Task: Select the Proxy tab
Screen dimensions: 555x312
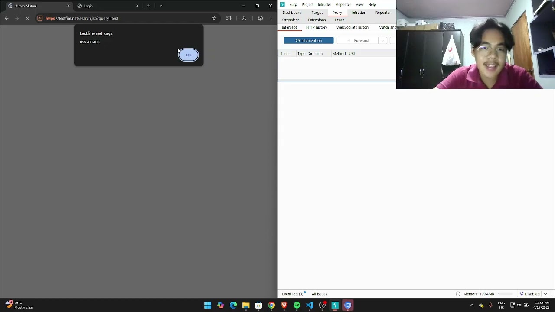Action: click(x=337, y=13)
